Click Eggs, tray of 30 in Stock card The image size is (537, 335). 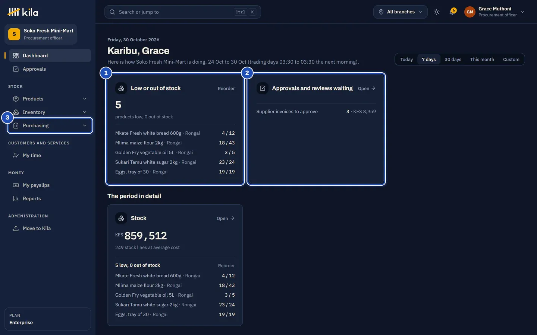pos(175,314)
